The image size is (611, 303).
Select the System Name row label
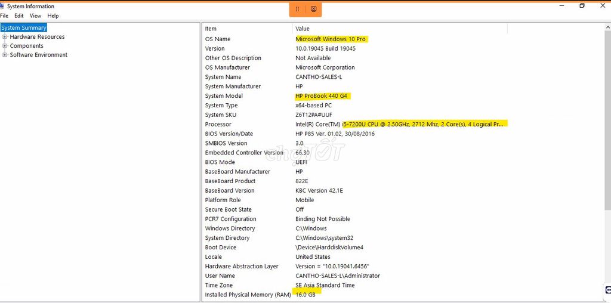223,77
